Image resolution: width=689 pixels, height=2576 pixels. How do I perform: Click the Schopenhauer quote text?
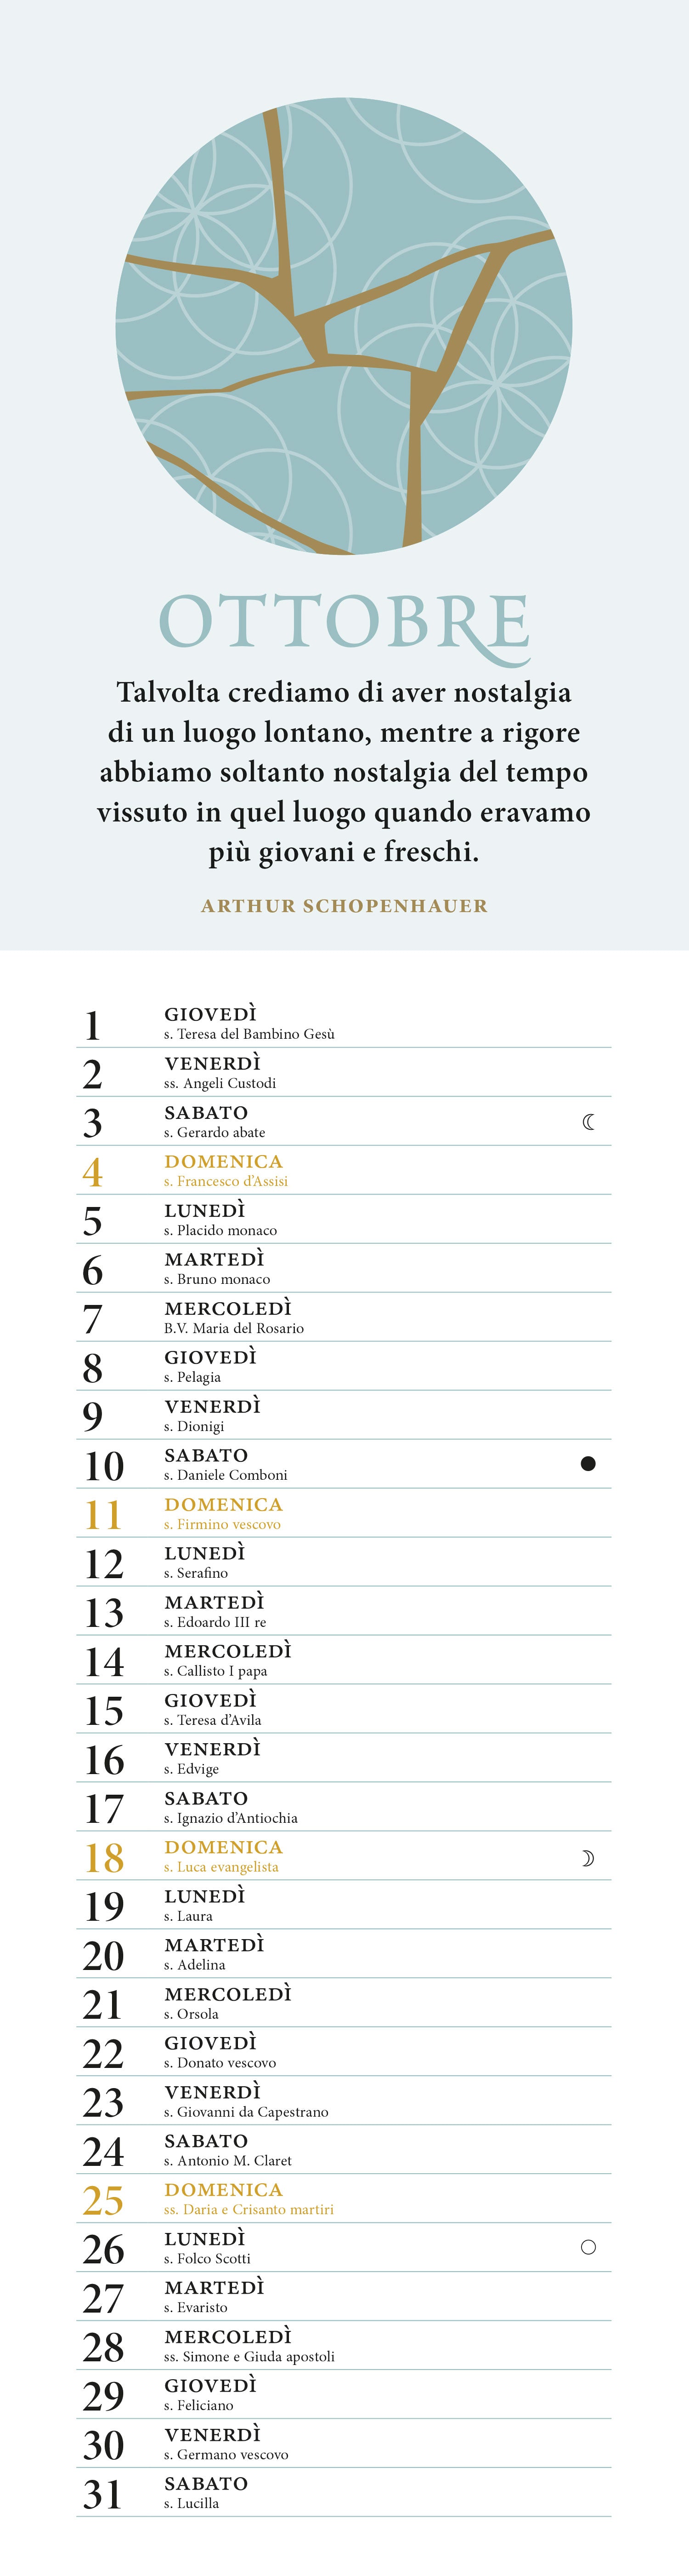tap(344, 771)
